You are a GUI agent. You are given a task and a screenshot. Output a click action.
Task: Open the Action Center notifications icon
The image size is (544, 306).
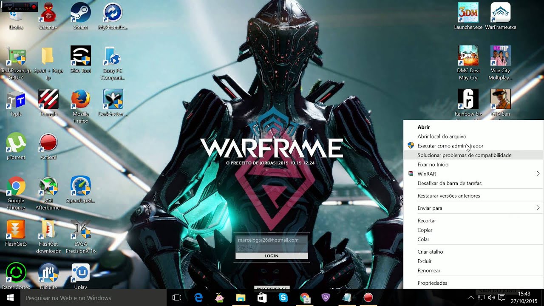[x=501, y=297]
